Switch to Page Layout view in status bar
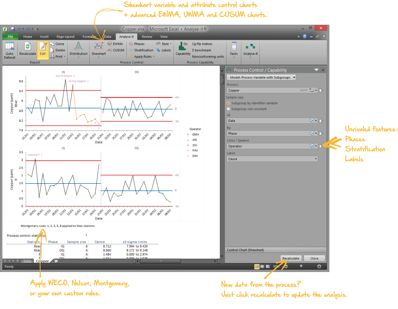Screen dimensions: 398x309 click(262, 267)
